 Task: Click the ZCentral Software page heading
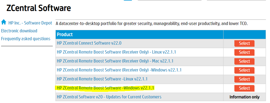(39, 8)
